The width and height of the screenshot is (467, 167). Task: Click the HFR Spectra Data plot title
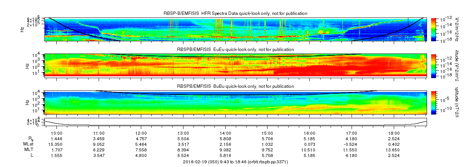click(x=235, y=13)
